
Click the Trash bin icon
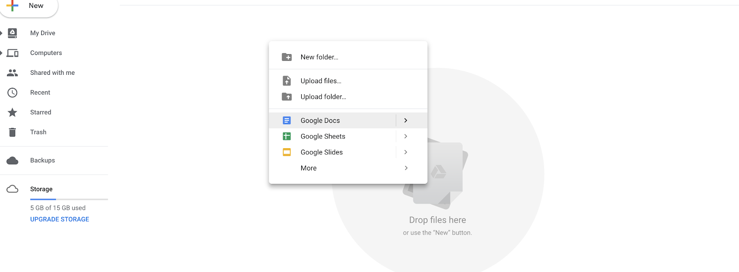point(12,133)
